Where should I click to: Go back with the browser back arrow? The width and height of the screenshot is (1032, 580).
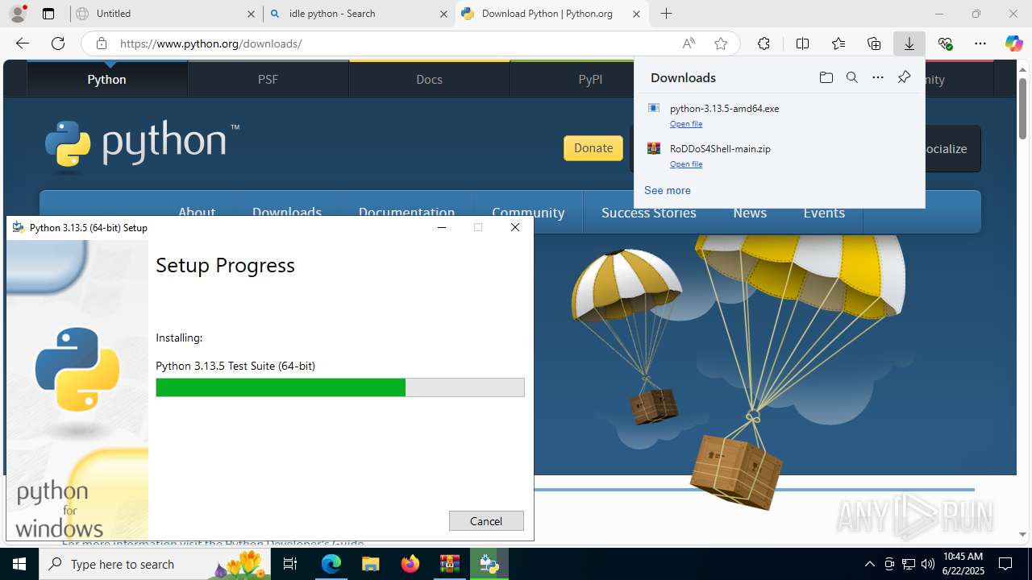point(23,43)
